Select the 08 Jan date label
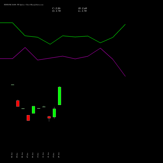The height and width of the screenshot is (163, 163). pos(33,155)
